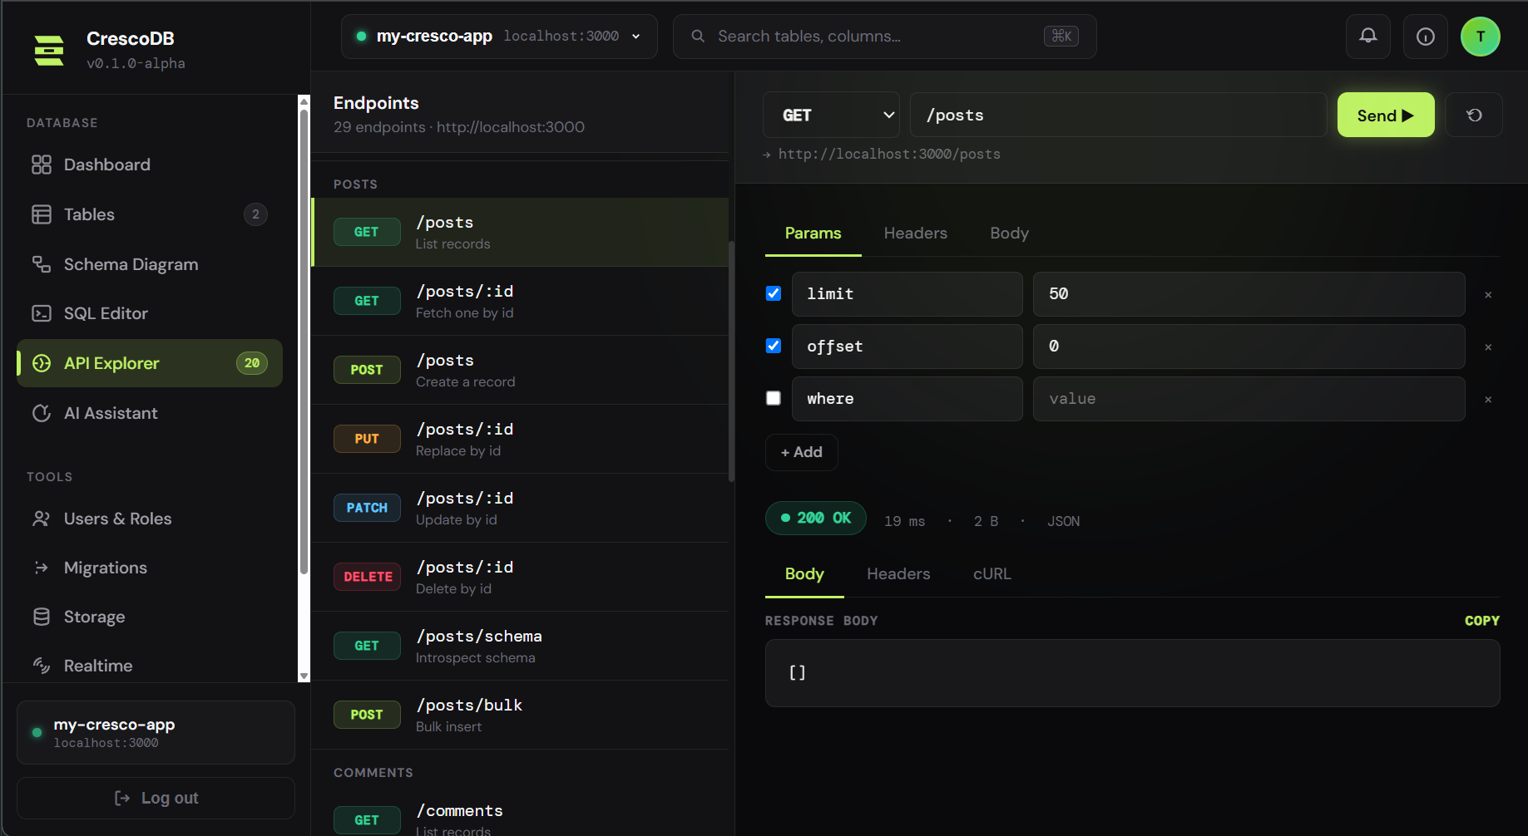
Task: Uncheck the limit parameter checkbox
Action: [774, 293]
